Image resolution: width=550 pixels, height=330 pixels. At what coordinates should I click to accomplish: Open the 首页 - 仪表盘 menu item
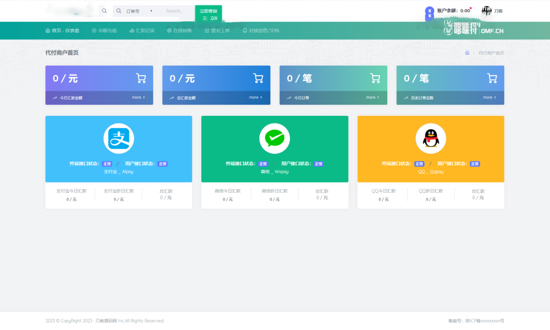[62, 31]
